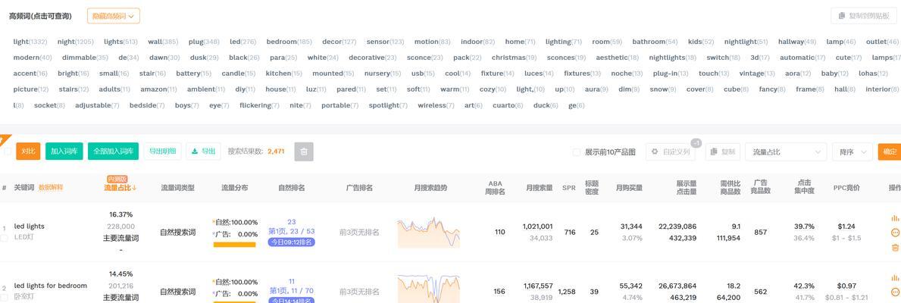
Task: Open trend chart for led lights for bedroom
Action: [x=428, y=290]
